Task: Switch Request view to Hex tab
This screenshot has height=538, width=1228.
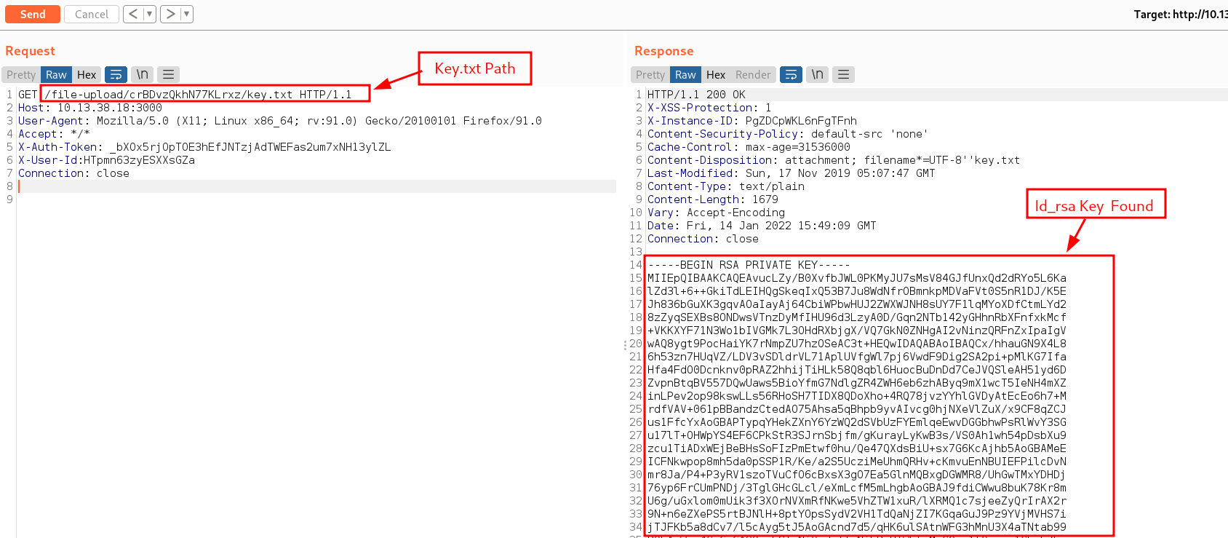Action: click(87, 74)
